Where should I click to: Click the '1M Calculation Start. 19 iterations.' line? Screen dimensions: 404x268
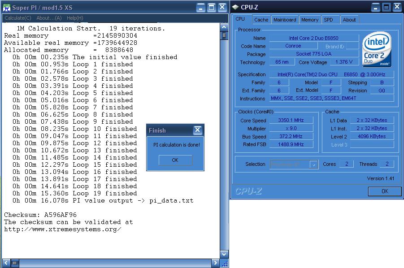click(x=91, y=28)
